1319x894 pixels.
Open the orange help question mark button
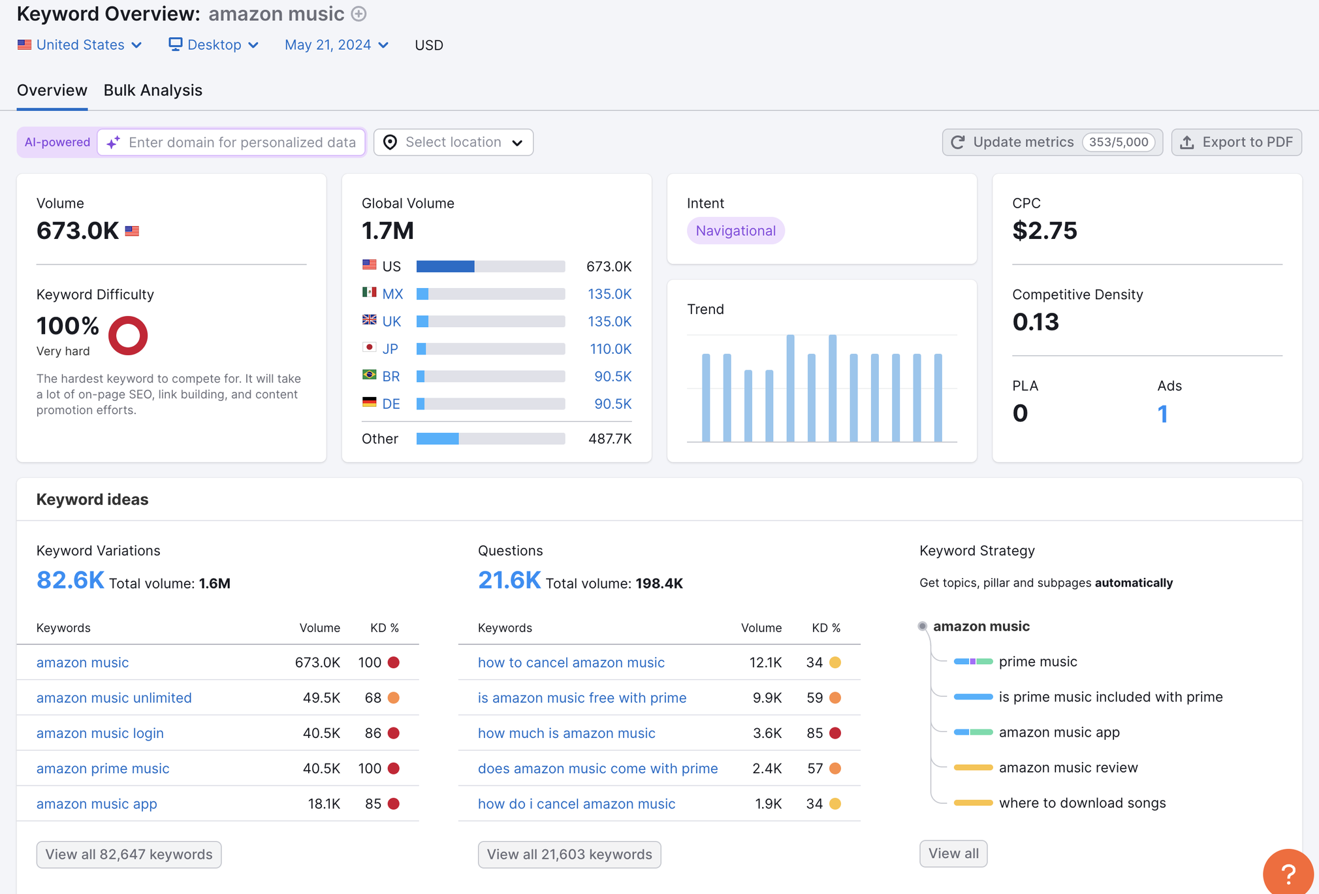click(1288, 874)
